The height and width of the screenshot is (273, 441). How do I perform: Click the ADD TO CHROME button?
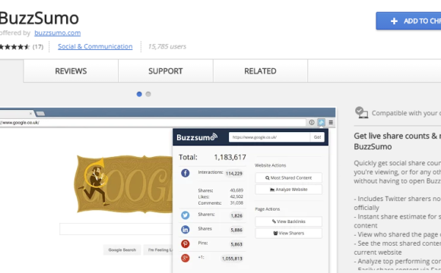pos(408,21)
